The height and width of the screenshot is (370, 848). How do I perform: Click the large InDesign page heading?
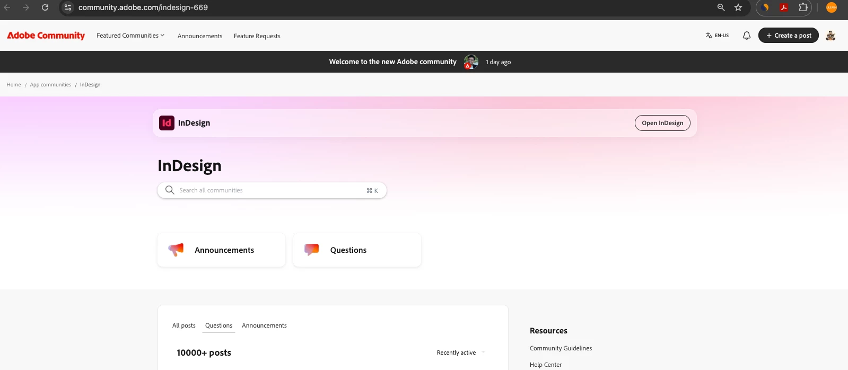point(189,166)
